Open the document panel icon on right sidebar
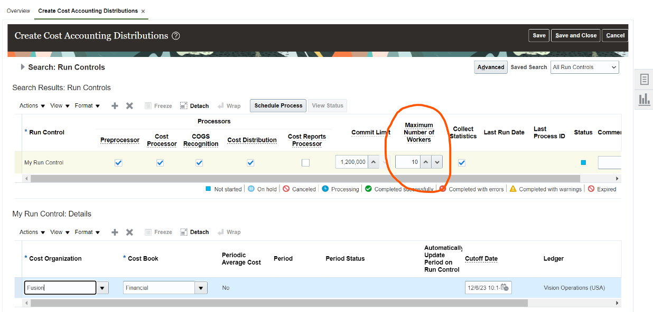 (644, 80)
